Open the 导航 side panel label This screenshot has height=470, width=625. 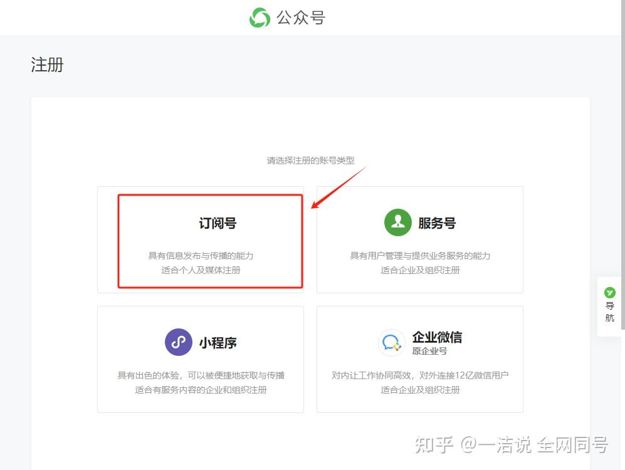click(610, 312)
